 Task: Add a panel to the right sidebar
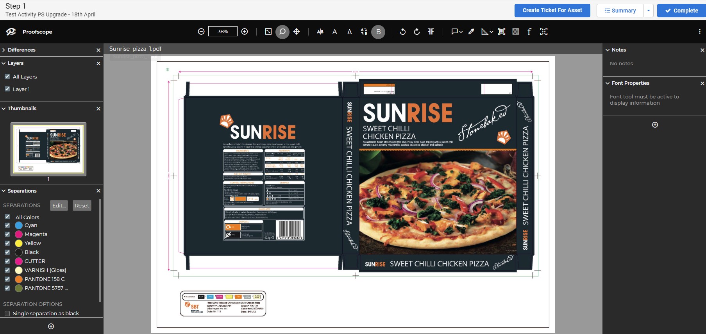655,125
